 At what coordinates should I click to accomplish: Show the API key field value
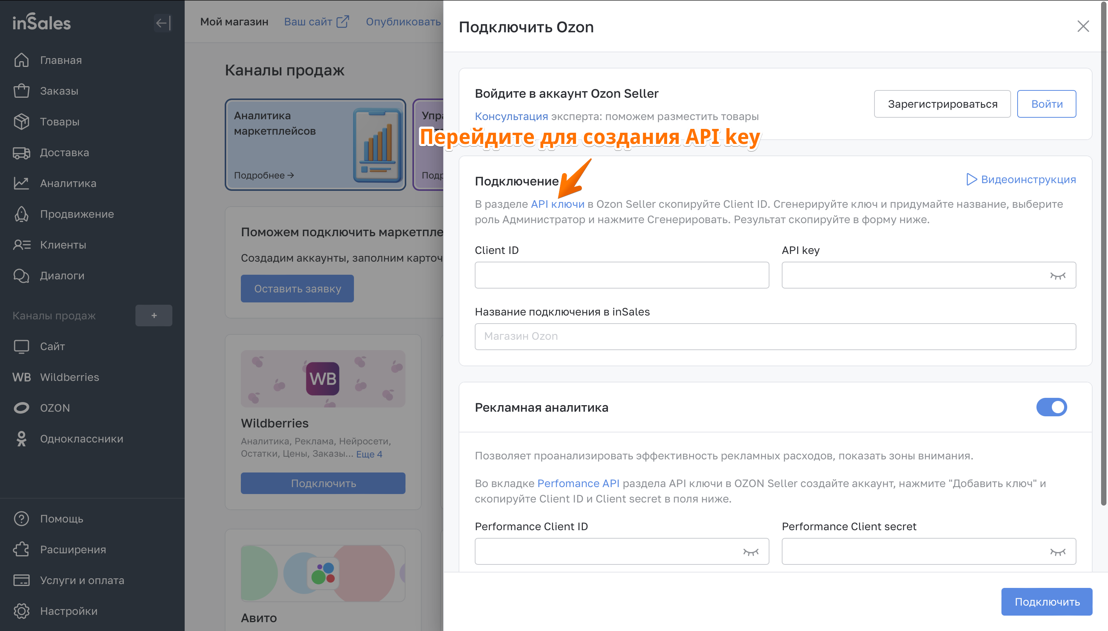(1057, 275)
